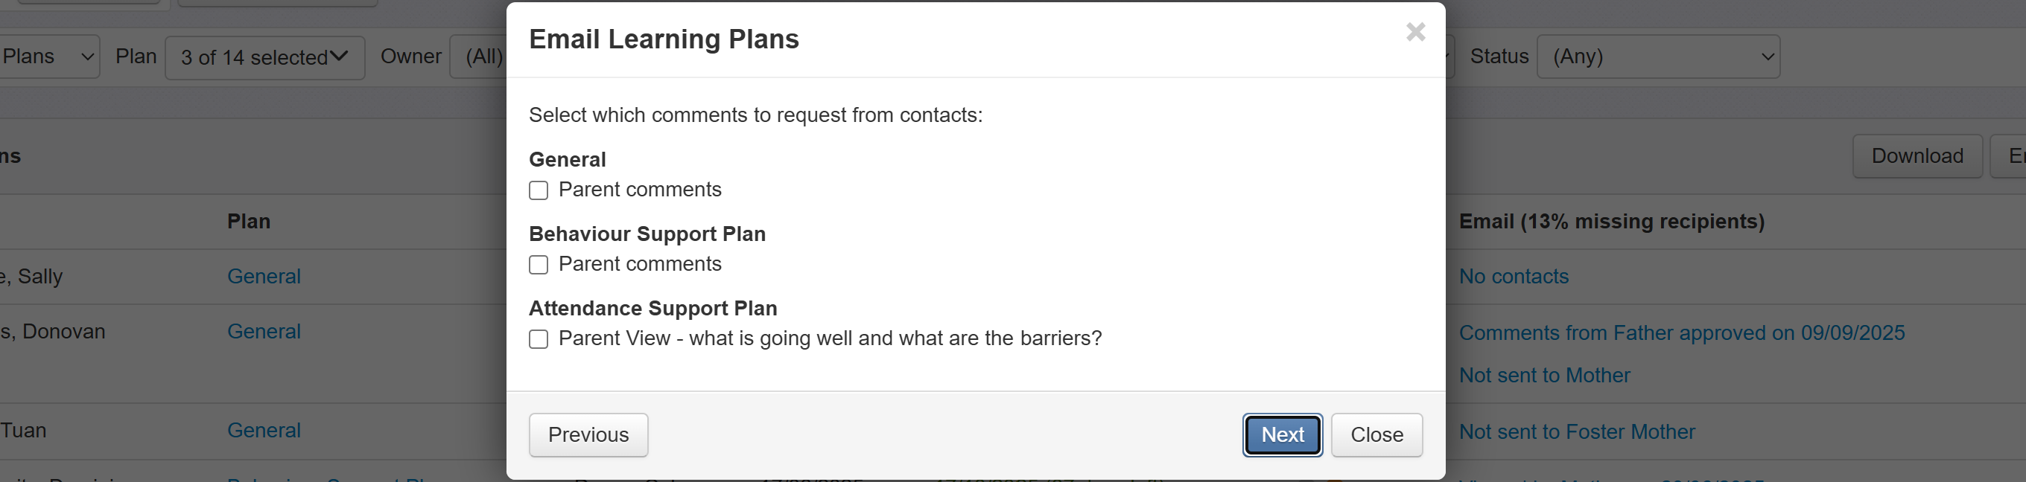Sort by the Plan column header
Viewport: 2026px width, 482px height.
pos(249,222)
